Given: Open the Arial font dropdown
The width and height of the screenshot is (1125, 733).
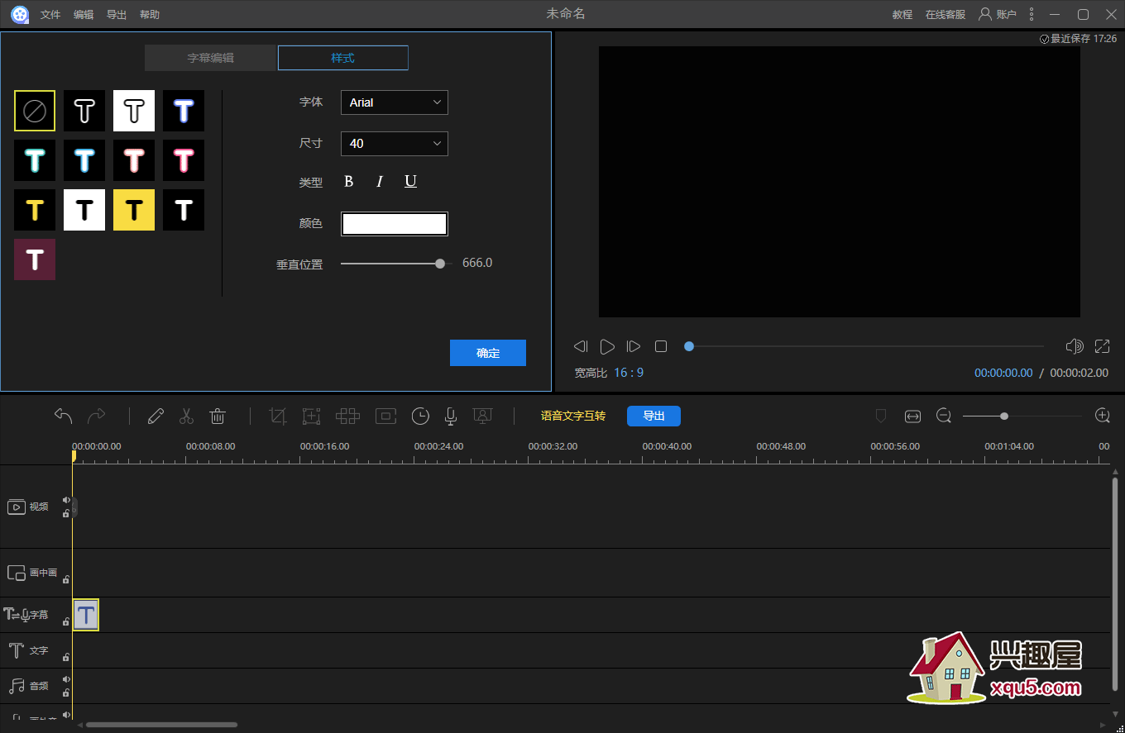Looking at the screenshot, I should tap(395, 102).
